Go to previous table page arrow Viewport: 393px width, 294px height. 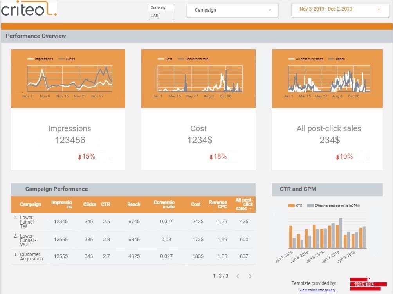[x=238, y=276]
